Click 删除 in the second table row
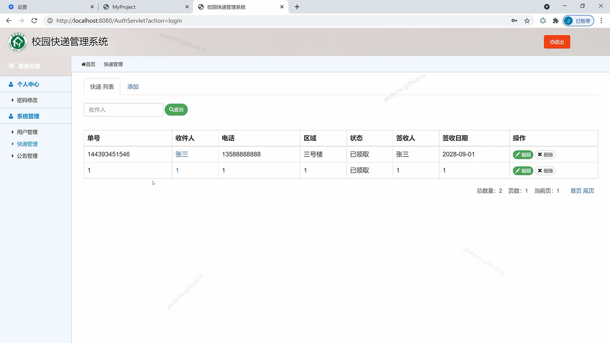This screenshot has height=343, width=610. click(x=545, y=171)
